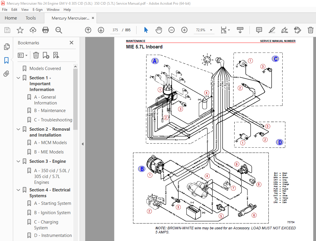
Task: Collapse the navigation pane with side arrow
Action: click(x=83, y=144)
